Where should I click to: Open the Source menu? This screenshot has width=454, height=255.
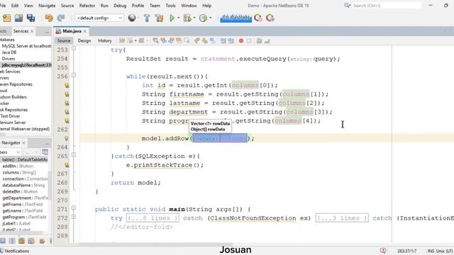pos(67,6)
